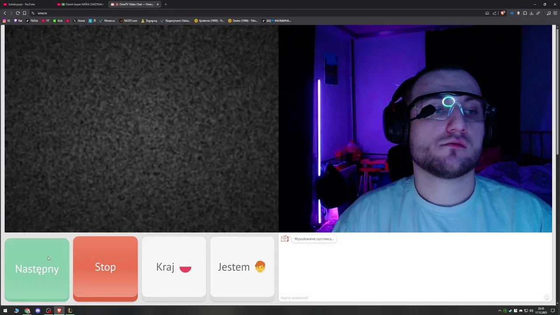This screenshot has width=560, height=315.
Task: Open the downloads icon
Action: (532, 13)
